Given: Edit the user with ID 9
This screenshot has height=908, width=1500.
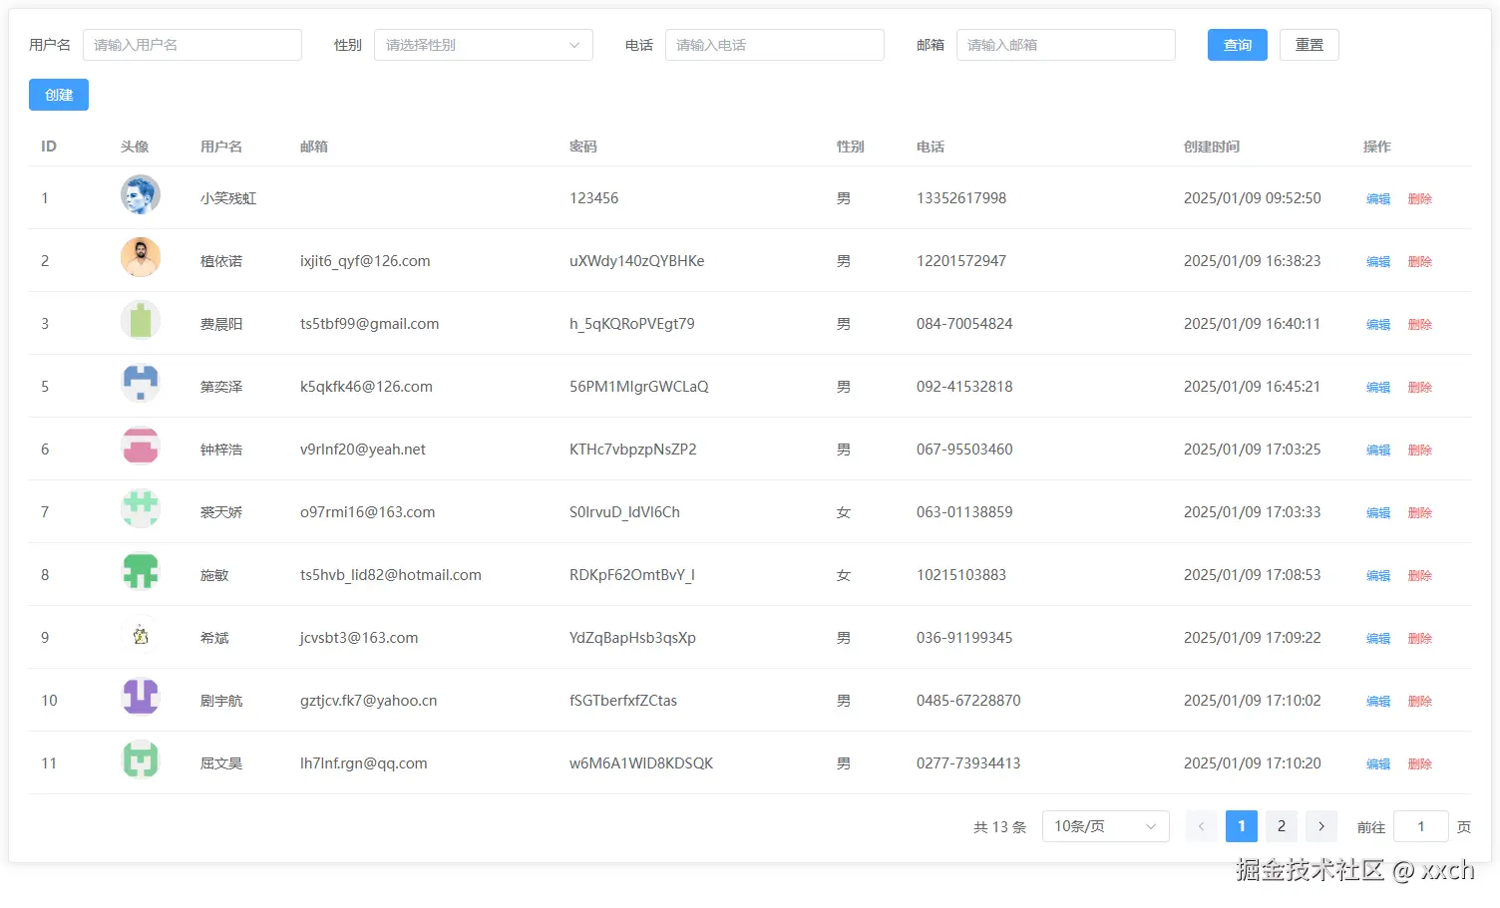Looking at the screenshot, I should point(1378,638).
